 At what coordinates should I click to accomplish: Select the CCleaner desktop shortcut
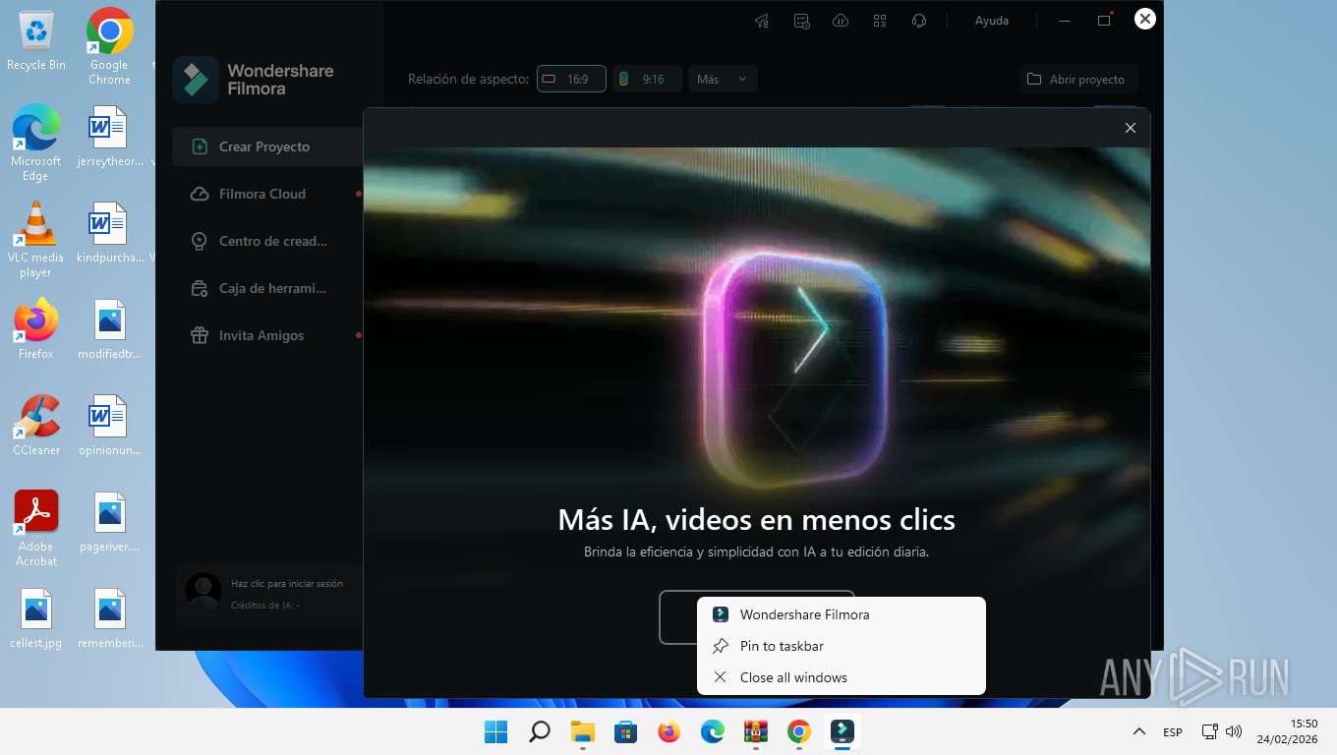point(36,426)
